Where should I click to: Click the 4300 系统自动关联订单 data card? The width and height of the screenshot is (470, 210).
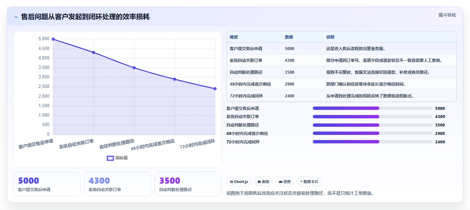pyautogui.click(x=117, y=184)
